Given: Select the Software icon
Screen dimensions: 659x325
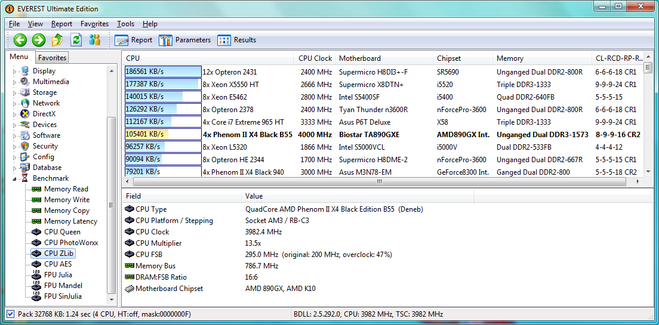Looking at the screenshot, I should click(25, 135).
